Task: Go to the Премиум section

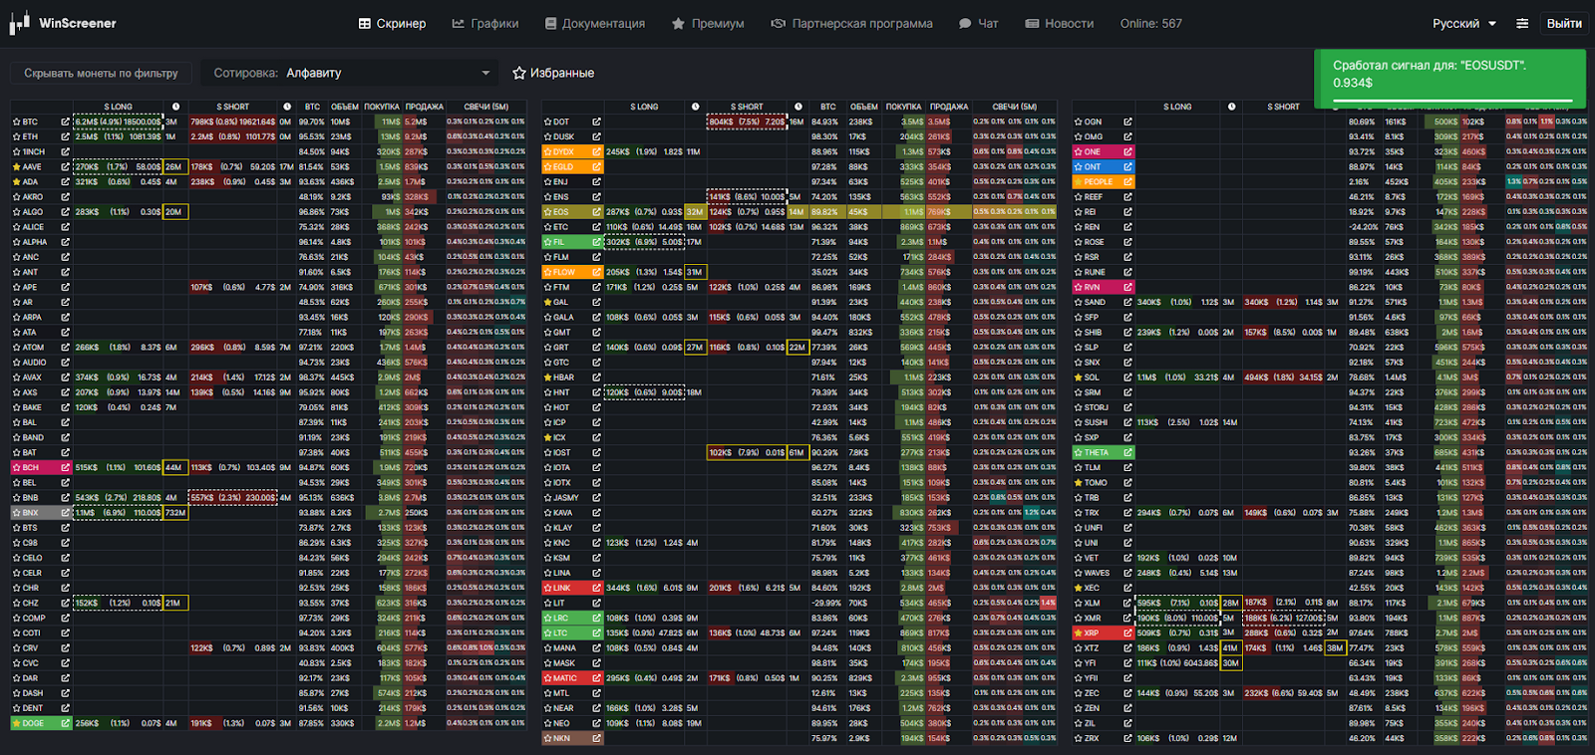Action: (x=708, y=23)
